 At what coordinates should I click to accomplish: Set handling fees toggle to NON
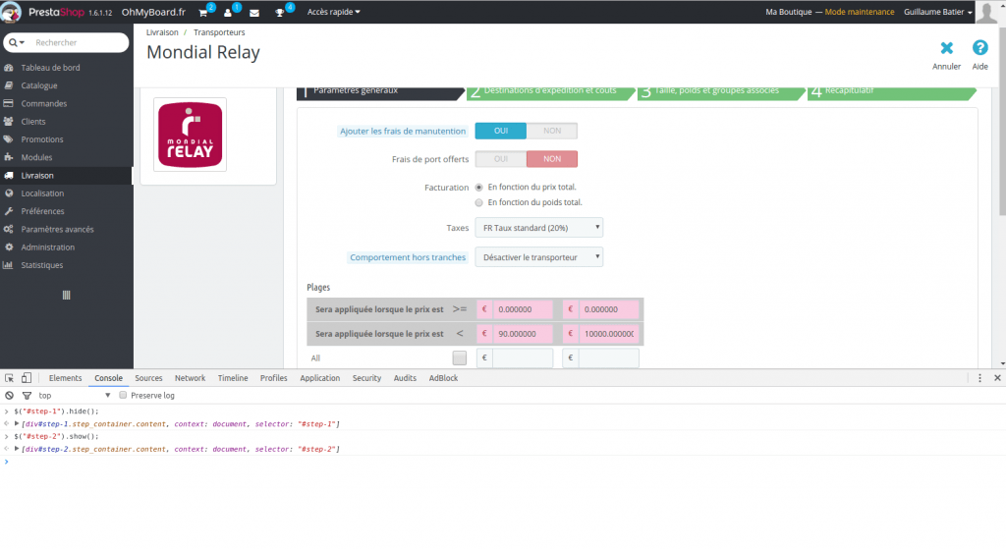click(552, 131)
